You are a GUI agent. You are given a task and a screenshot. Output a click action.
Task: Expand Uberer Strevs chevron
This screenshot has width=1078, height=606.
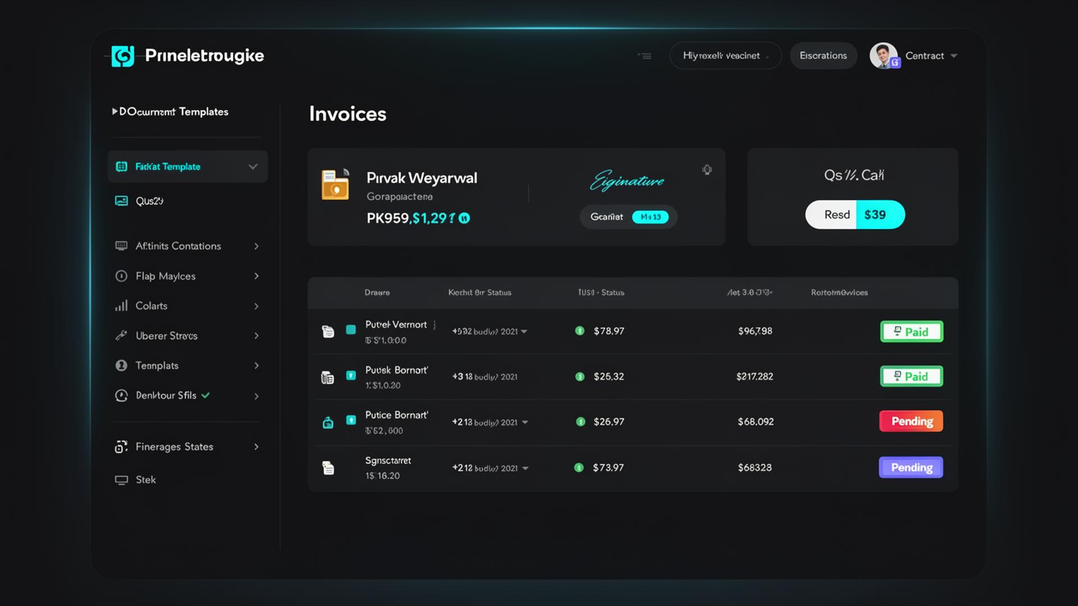click(x=257, y=336)
